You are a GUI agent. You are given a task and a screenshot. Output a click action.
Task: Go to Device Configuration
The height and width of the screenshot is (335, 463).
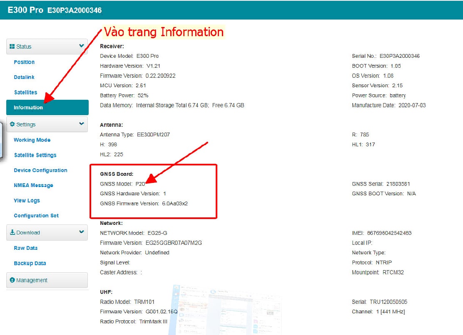tap(40, 170)
